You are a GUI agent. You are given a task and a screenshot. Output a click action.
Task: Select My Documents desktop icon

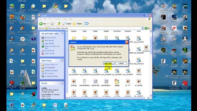click(x=33, y=6)
